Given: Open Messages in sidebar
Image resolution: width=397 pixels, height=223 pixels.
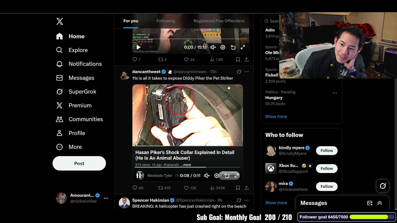Looking at the screenshot, I should pos(75,78).
